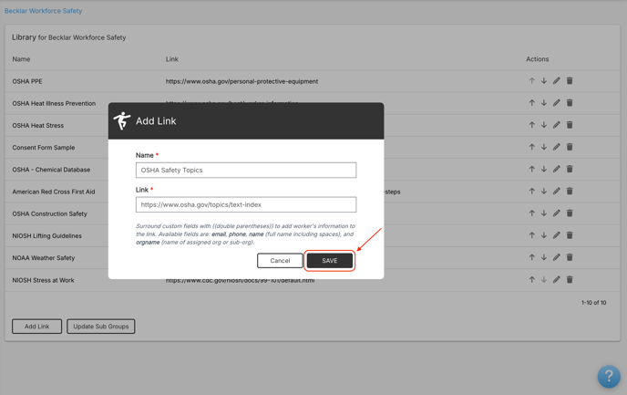Select the NOAA Weather Safety name
627x395 pixels.
tap(44, 258)
